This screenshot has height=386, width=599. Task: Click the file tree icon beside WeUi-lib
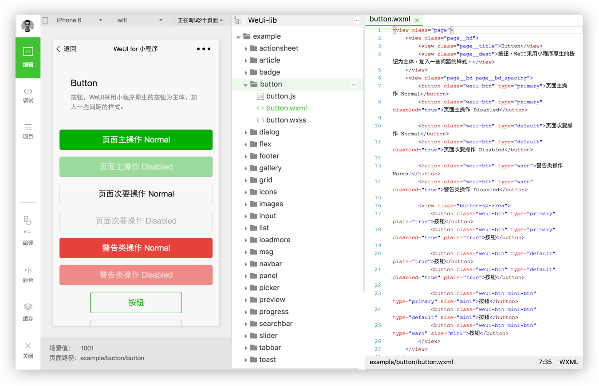(237, 20)
